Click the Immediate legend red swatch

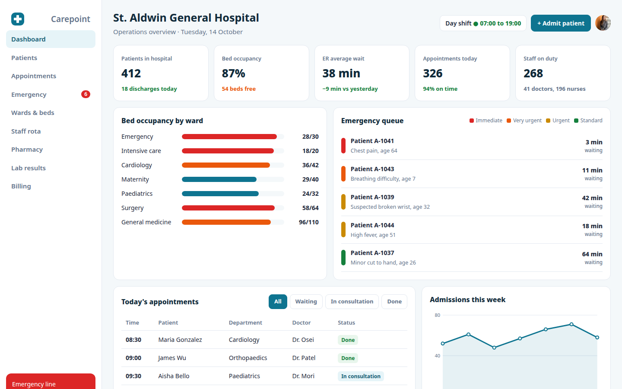tap(472, 121)
